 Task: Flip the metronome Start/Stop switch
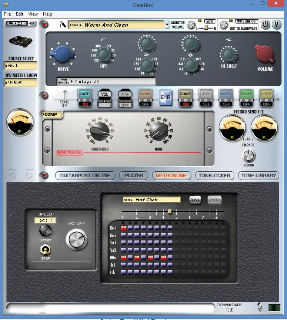tap(45, 250)
